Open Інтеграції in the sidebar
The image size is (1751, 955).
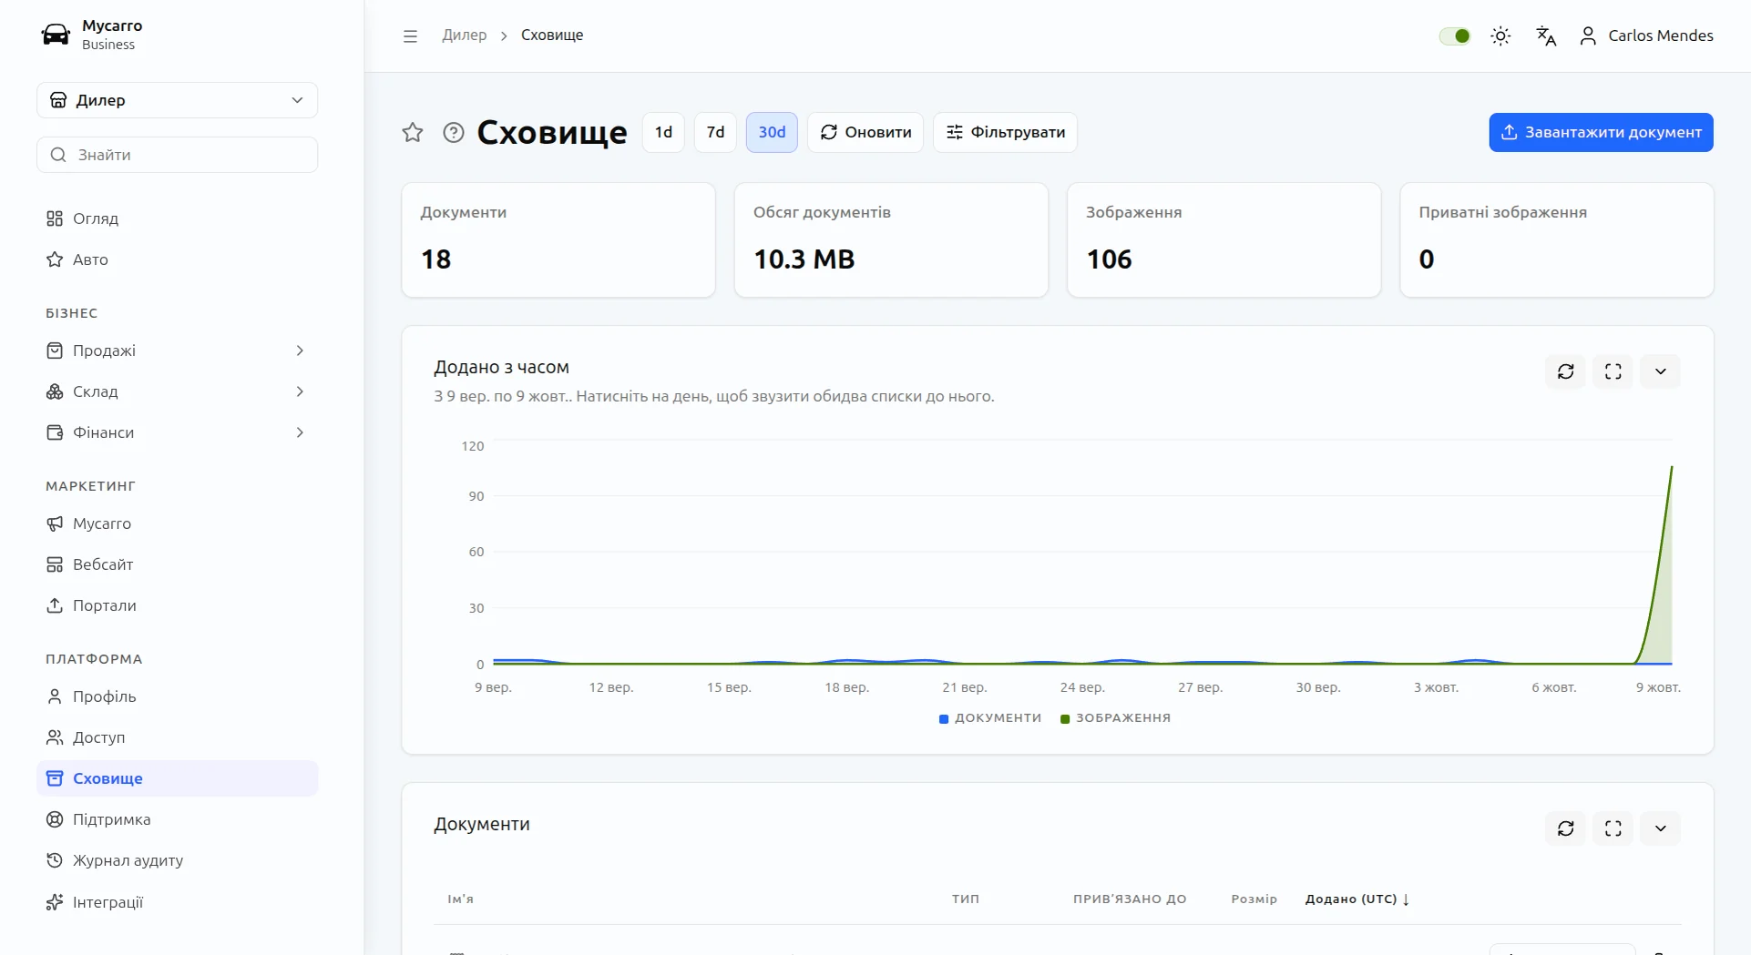point(178,902)
